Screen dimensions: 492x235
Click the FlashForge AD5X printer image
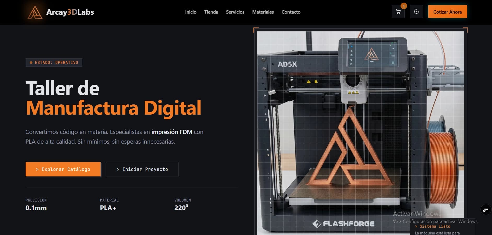point(361,133)
